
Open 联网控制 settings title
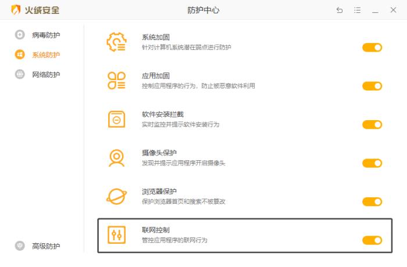(156, 230)
